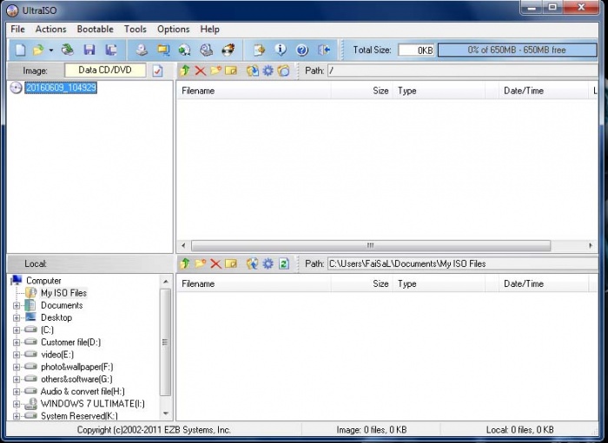Click the Convert icon with yellow folder and monitor
This screenshot has width=608, height=443.
pos(163,50)
